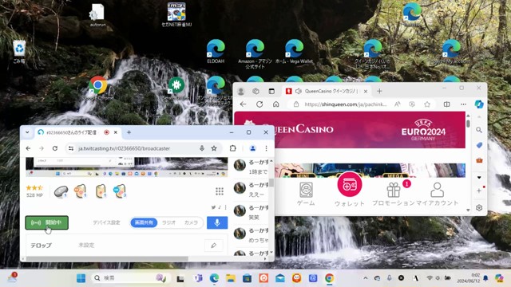This screenshot has width=511, height=287.
Task: Open Chrome site information icon in address bar
Action: click(71, 148)
